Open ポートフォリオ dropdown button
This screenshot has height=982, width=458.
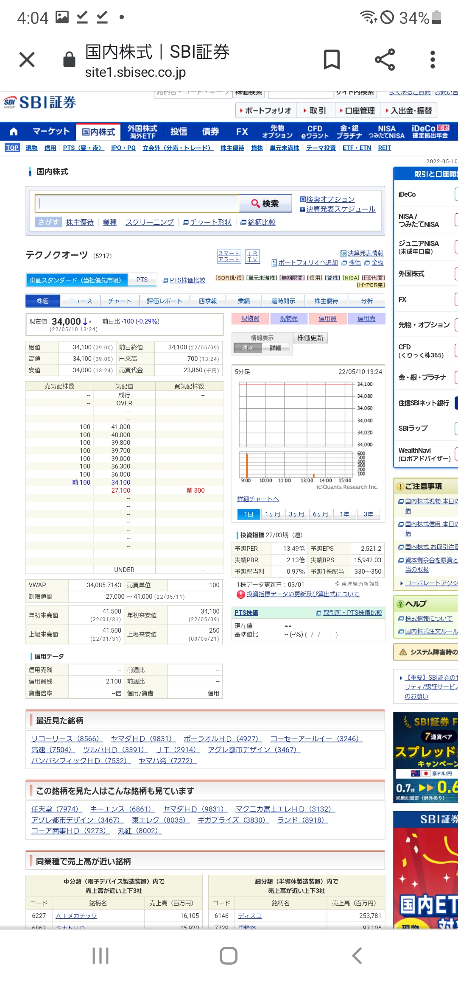pos(266,111)
